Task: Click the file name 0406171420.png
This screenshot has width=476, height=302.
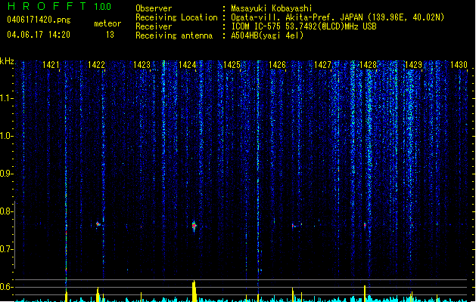Action: pos(39,20)
